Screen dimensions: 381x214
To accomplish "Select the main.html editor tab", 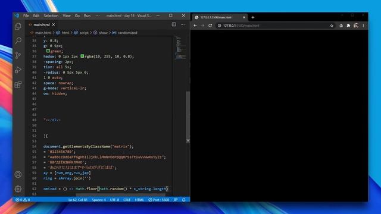I will click(x=41, y=25).
